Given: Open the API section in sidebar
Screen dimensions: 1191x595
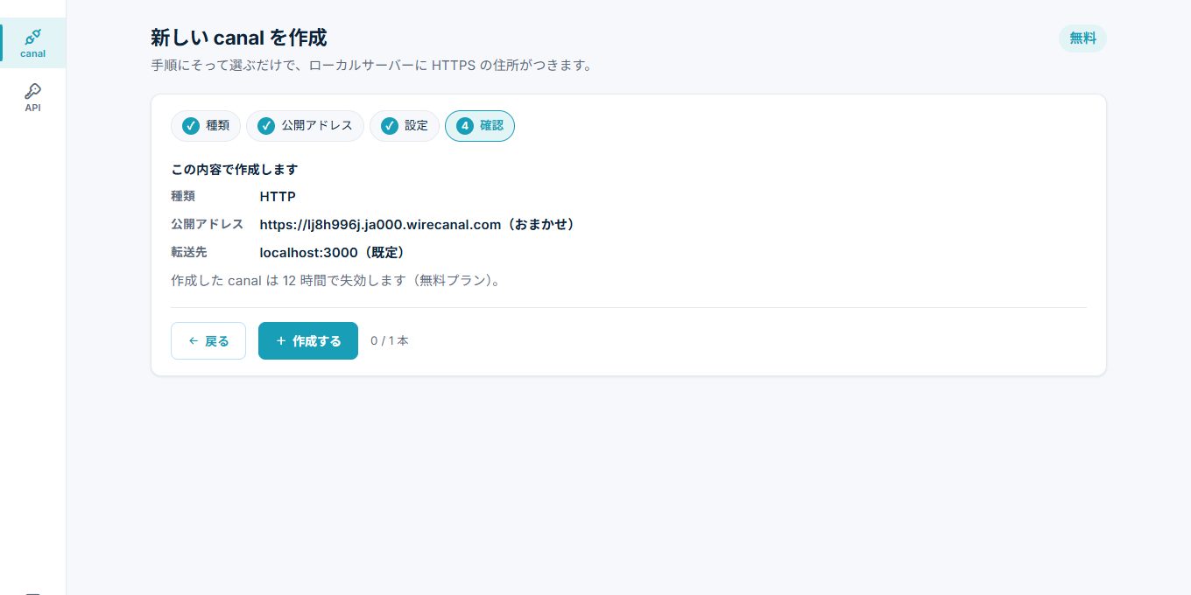Looking at the screenshot, I should tap(32, 97).
